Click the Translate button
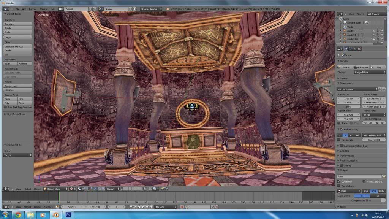Screen dimensions: 389x219 [17, 24]
